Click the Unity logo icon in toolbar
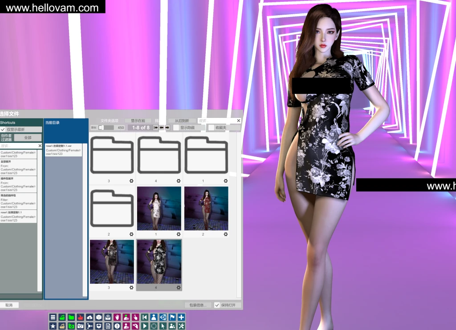The image size is (456, 330). tap(163, 318)
